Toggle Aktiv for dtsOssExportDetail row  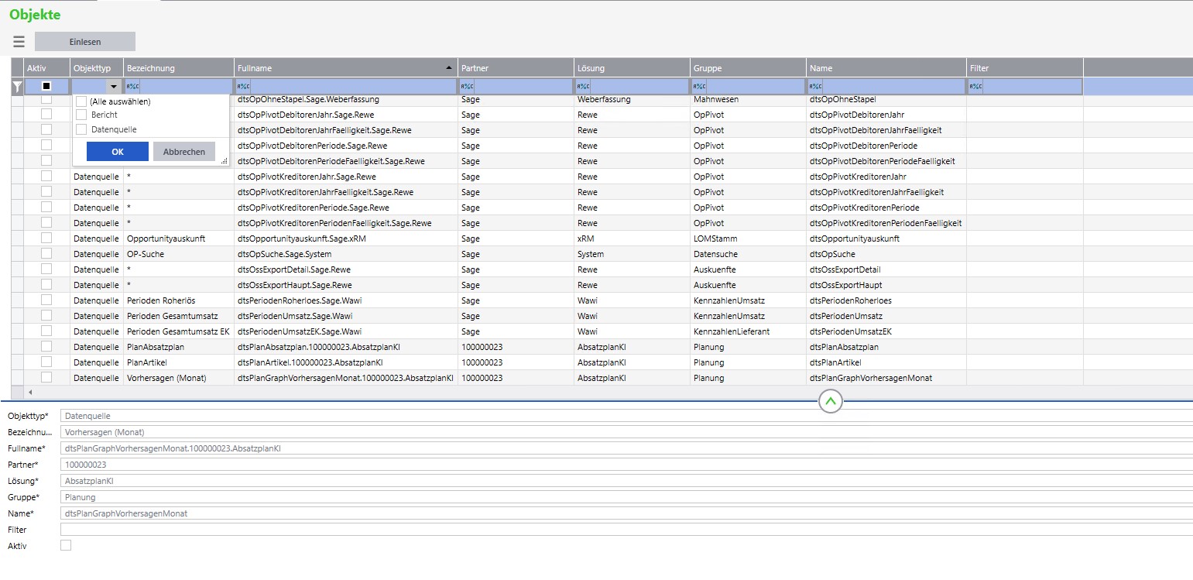(46, 269)
